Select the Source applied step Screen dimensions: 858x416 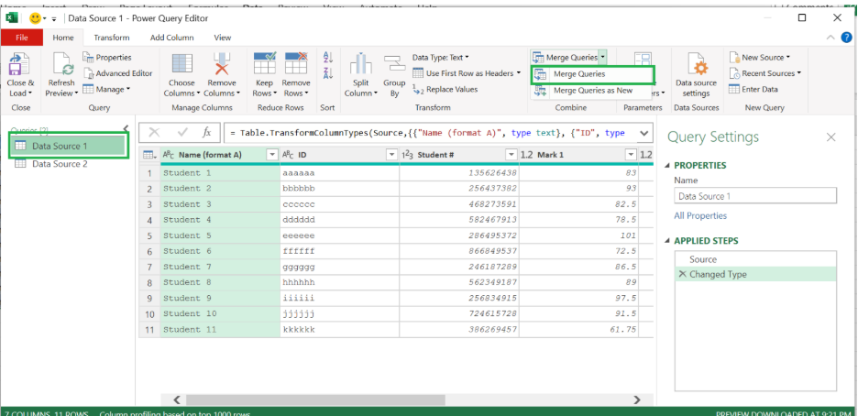point(755,259)
